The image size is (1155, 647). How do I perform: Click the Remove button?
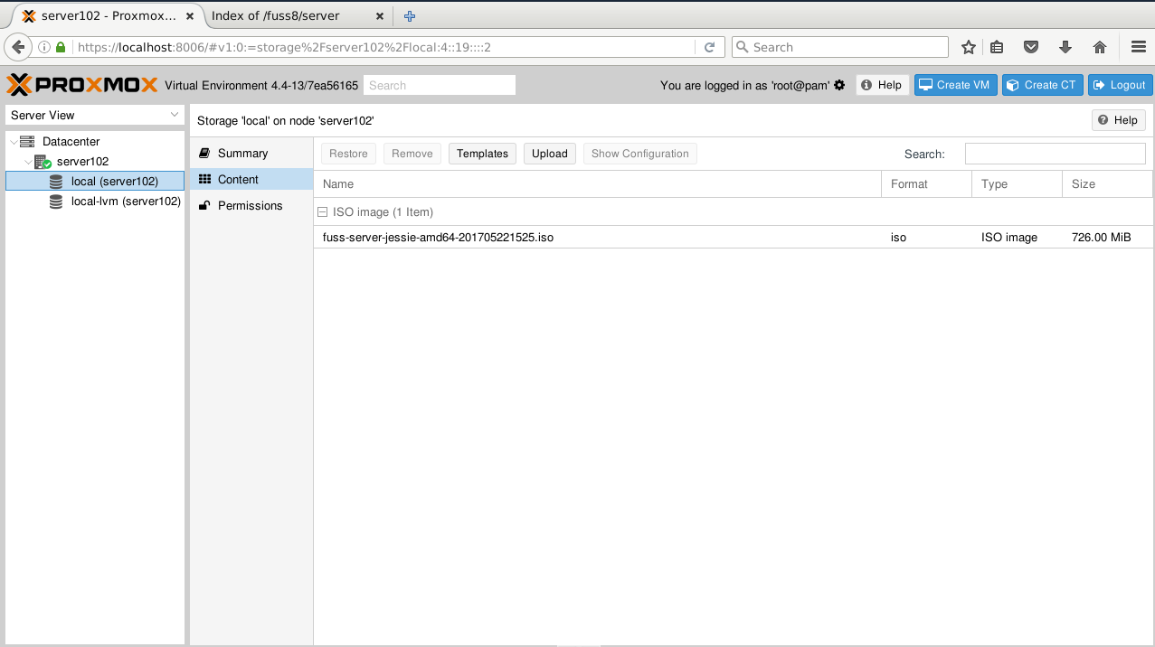click(x=412, y=154)
